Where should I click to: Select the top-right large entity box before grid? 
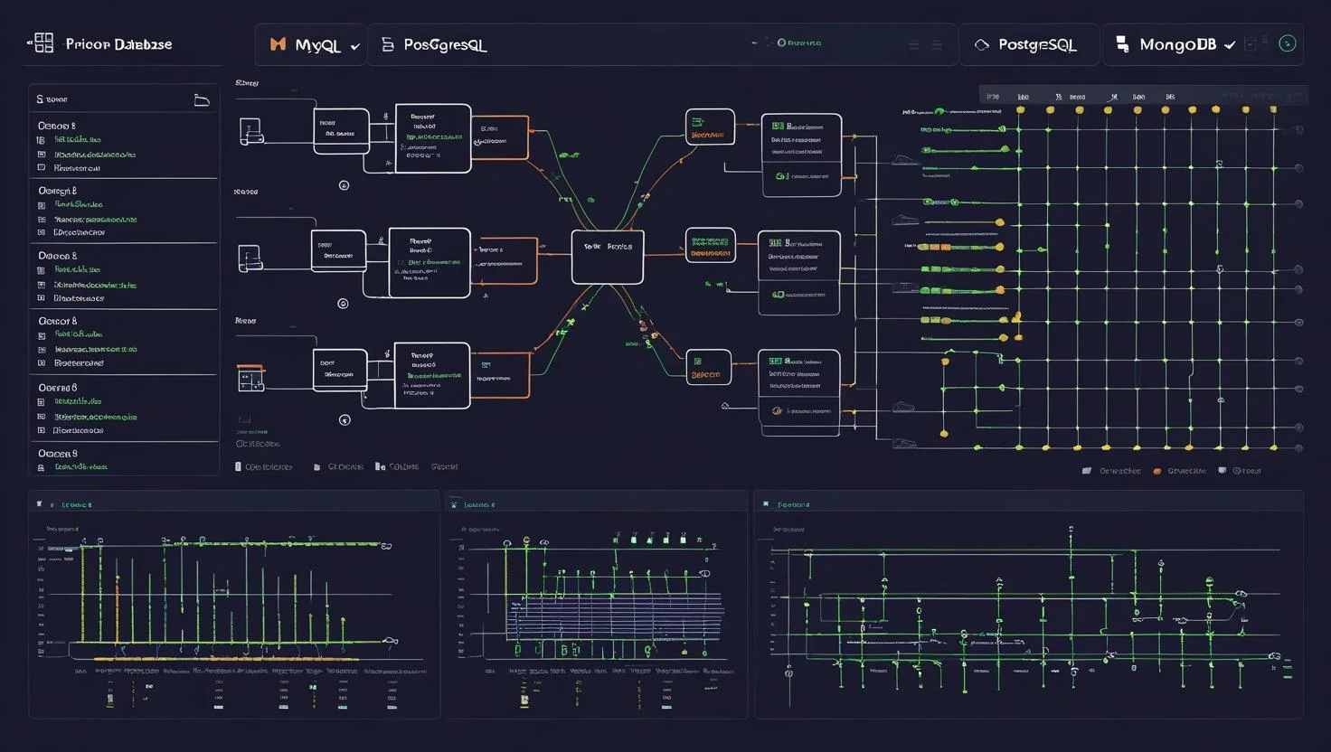pyautogui.click(x=801, y=155)
